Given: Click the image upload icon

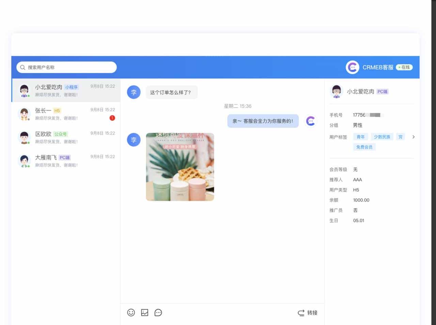Looking at the screenshot, I should point(144,312).
